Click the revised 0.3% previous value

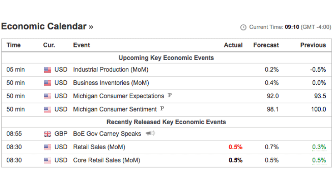[319, 147]
